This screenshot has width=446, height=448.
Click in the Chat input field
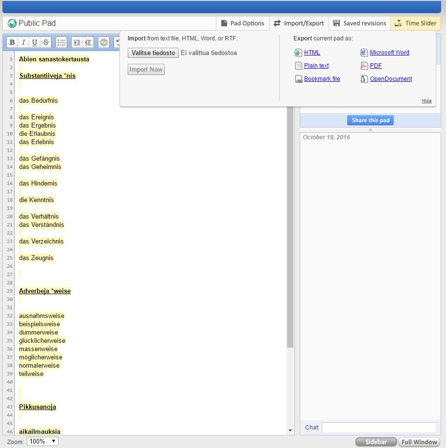point(379,428)
